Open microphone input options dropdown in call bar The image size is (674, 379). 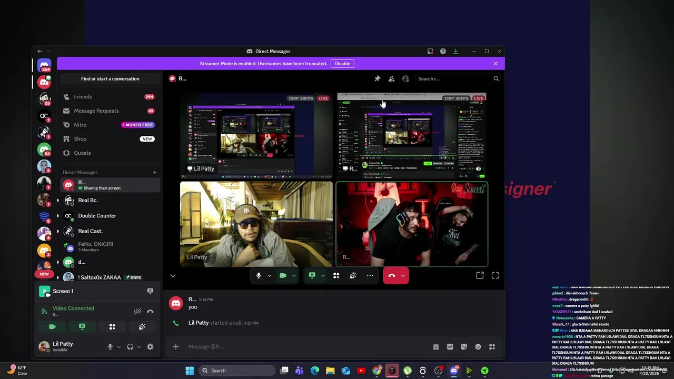pos(269,275)
